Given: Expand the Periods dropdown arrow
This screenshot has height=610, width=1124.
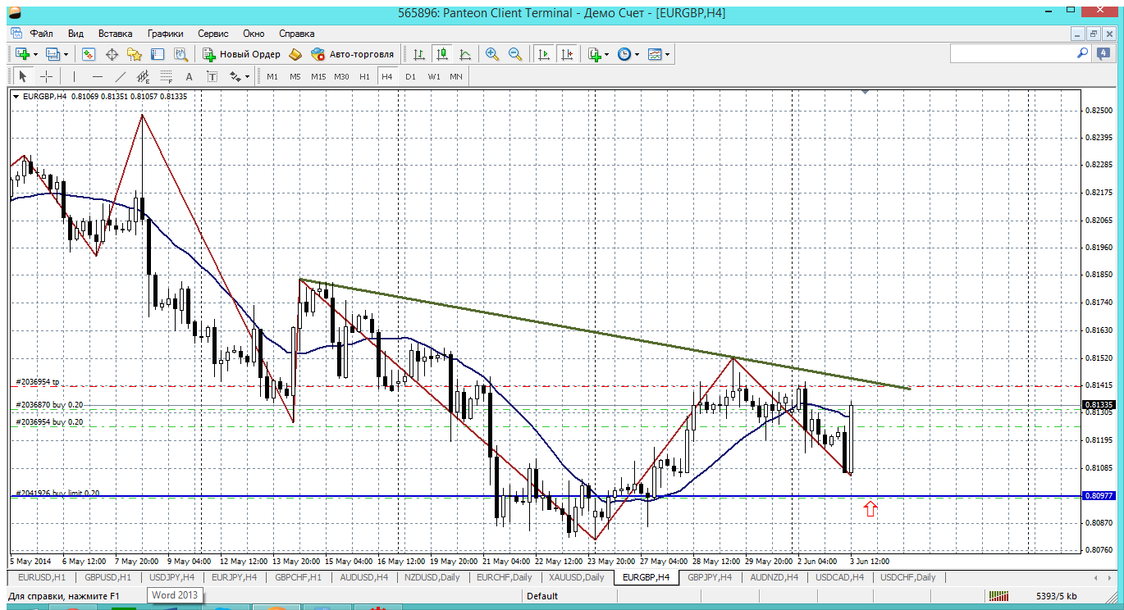Looking at the screenshot, I should pos(637,54).
